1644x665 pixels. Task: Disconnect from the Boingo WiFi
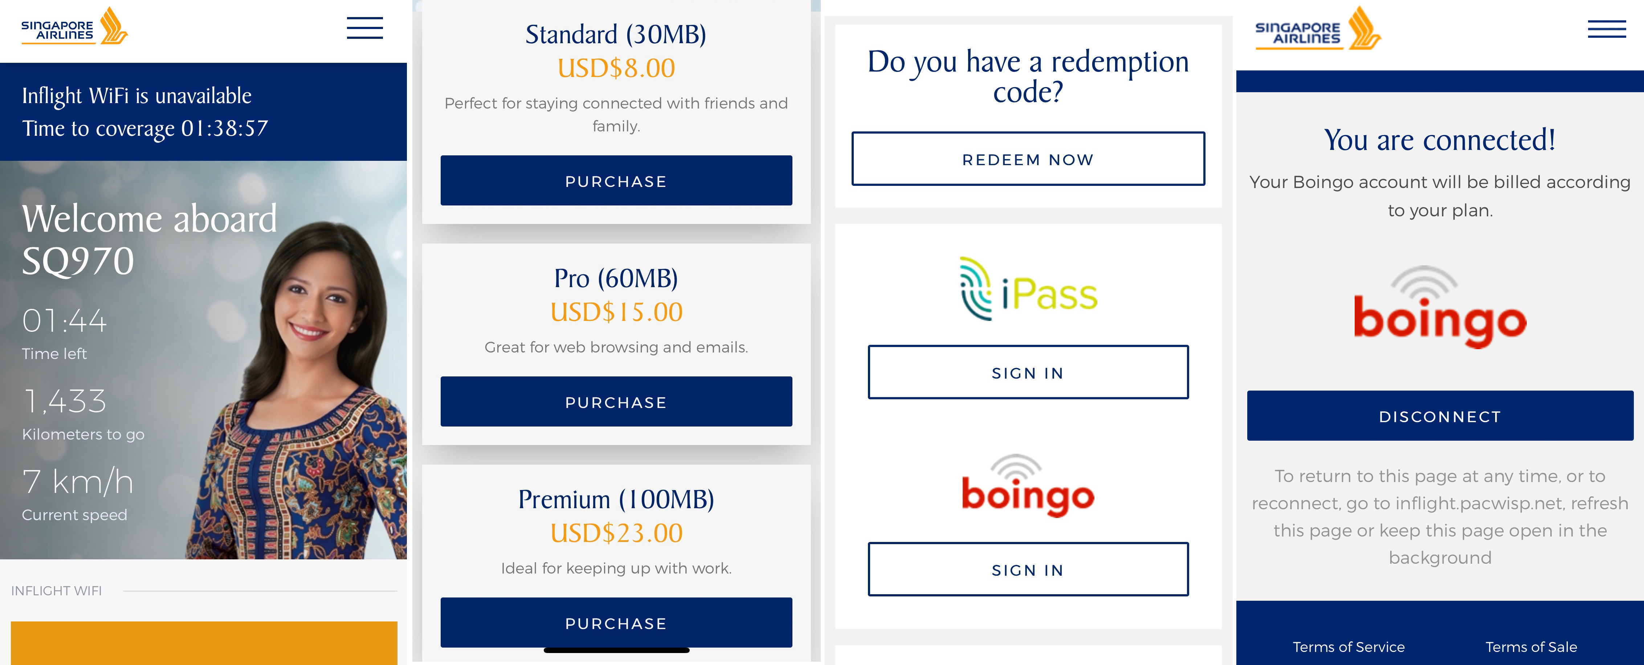click(x=1440, y=416)
